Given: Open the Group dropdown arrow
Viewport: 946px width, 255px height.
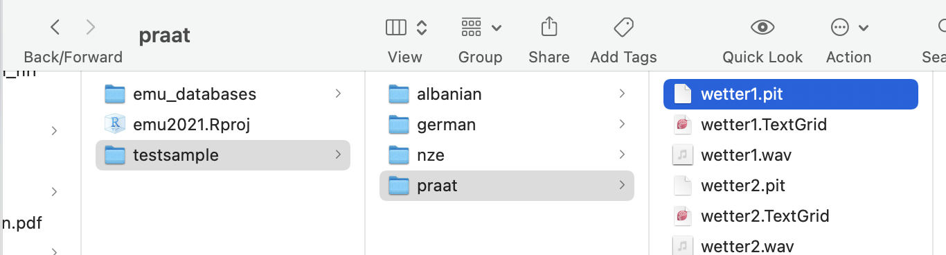Looking at the screenshot, I should 497,28.
